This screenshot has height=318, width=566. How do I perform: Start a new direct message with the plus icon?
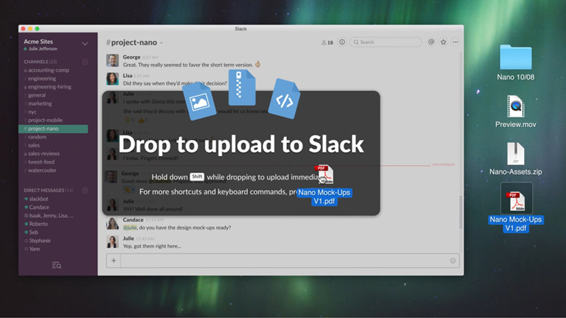85,190
